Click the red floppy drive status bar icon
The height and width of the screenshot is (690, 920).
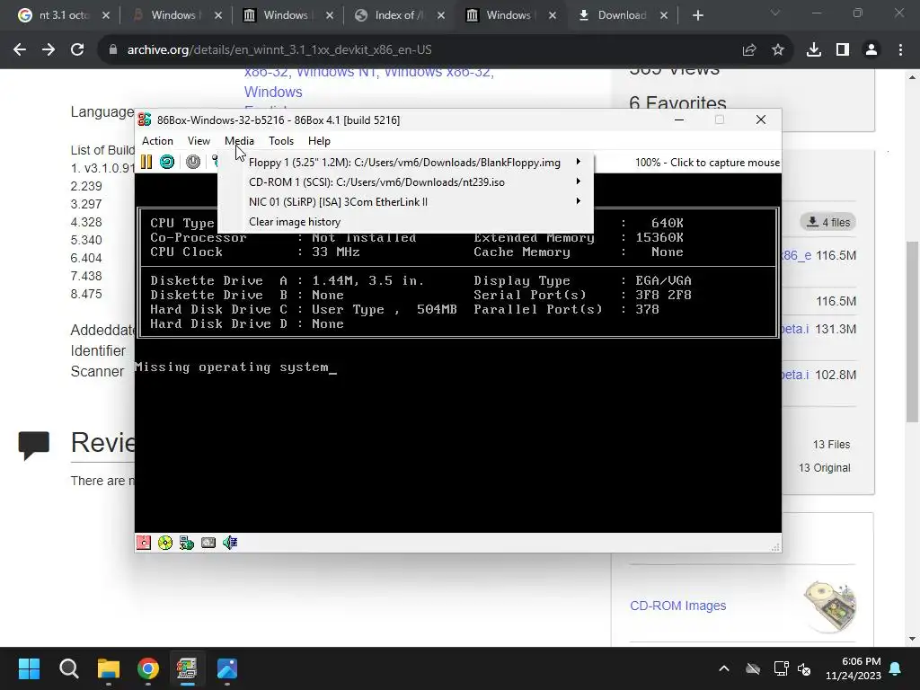point(144,543)
